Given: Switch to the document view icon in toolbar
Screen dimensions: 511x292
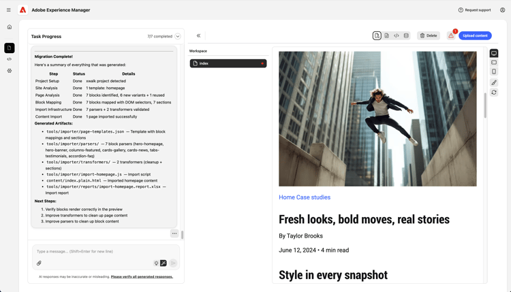Looking at the screenshot, I should pos(386,36).
